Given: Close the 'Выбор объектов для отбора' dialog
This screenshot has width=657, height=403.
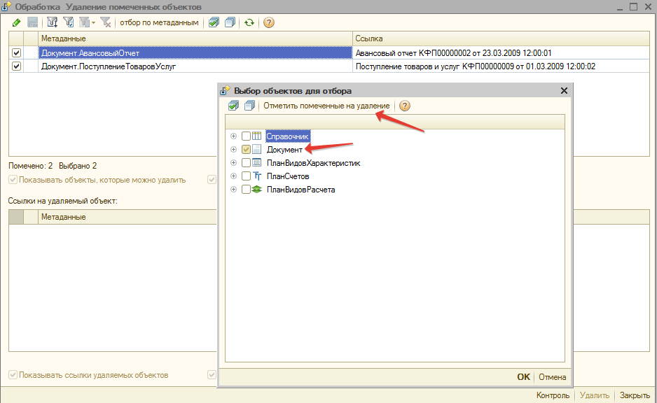Looking at the screenshot, I should point(564,91).
